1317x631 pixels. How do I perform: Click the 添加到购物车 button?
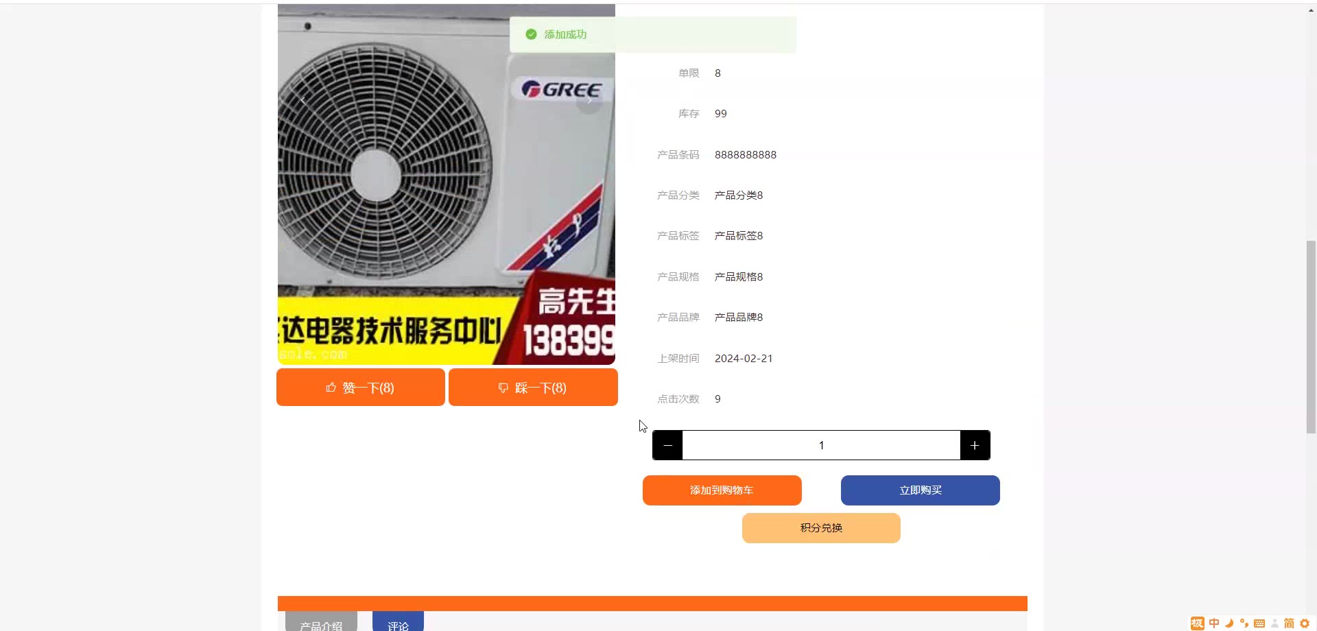click(x=722, y=490)
